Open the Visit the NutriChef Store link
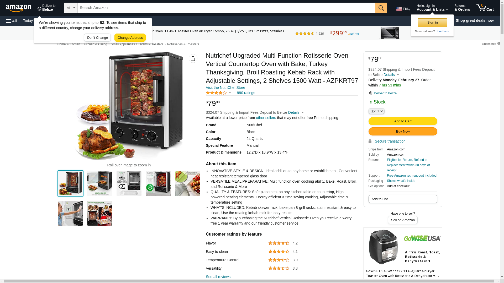The height and width of the screenshot is (283, 504). [x=225, y=88]
